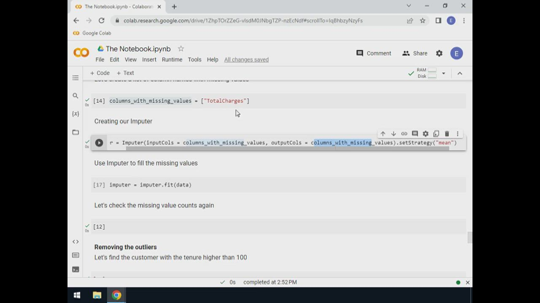Click the columns_with_missing_values code cell
The image size is (540, 303).
278,101
